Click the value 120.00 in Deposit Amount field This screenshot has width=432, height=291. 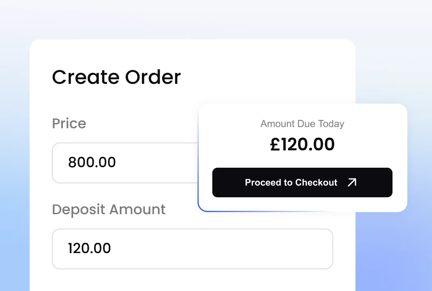coord(89,248)
